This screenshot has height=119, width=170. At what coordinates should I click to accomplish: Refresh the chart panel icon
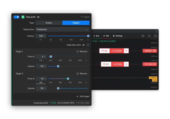click(157, 31)
